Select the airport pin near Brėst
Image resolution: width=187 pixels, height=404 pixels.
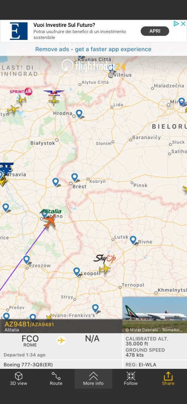point(75,178)
